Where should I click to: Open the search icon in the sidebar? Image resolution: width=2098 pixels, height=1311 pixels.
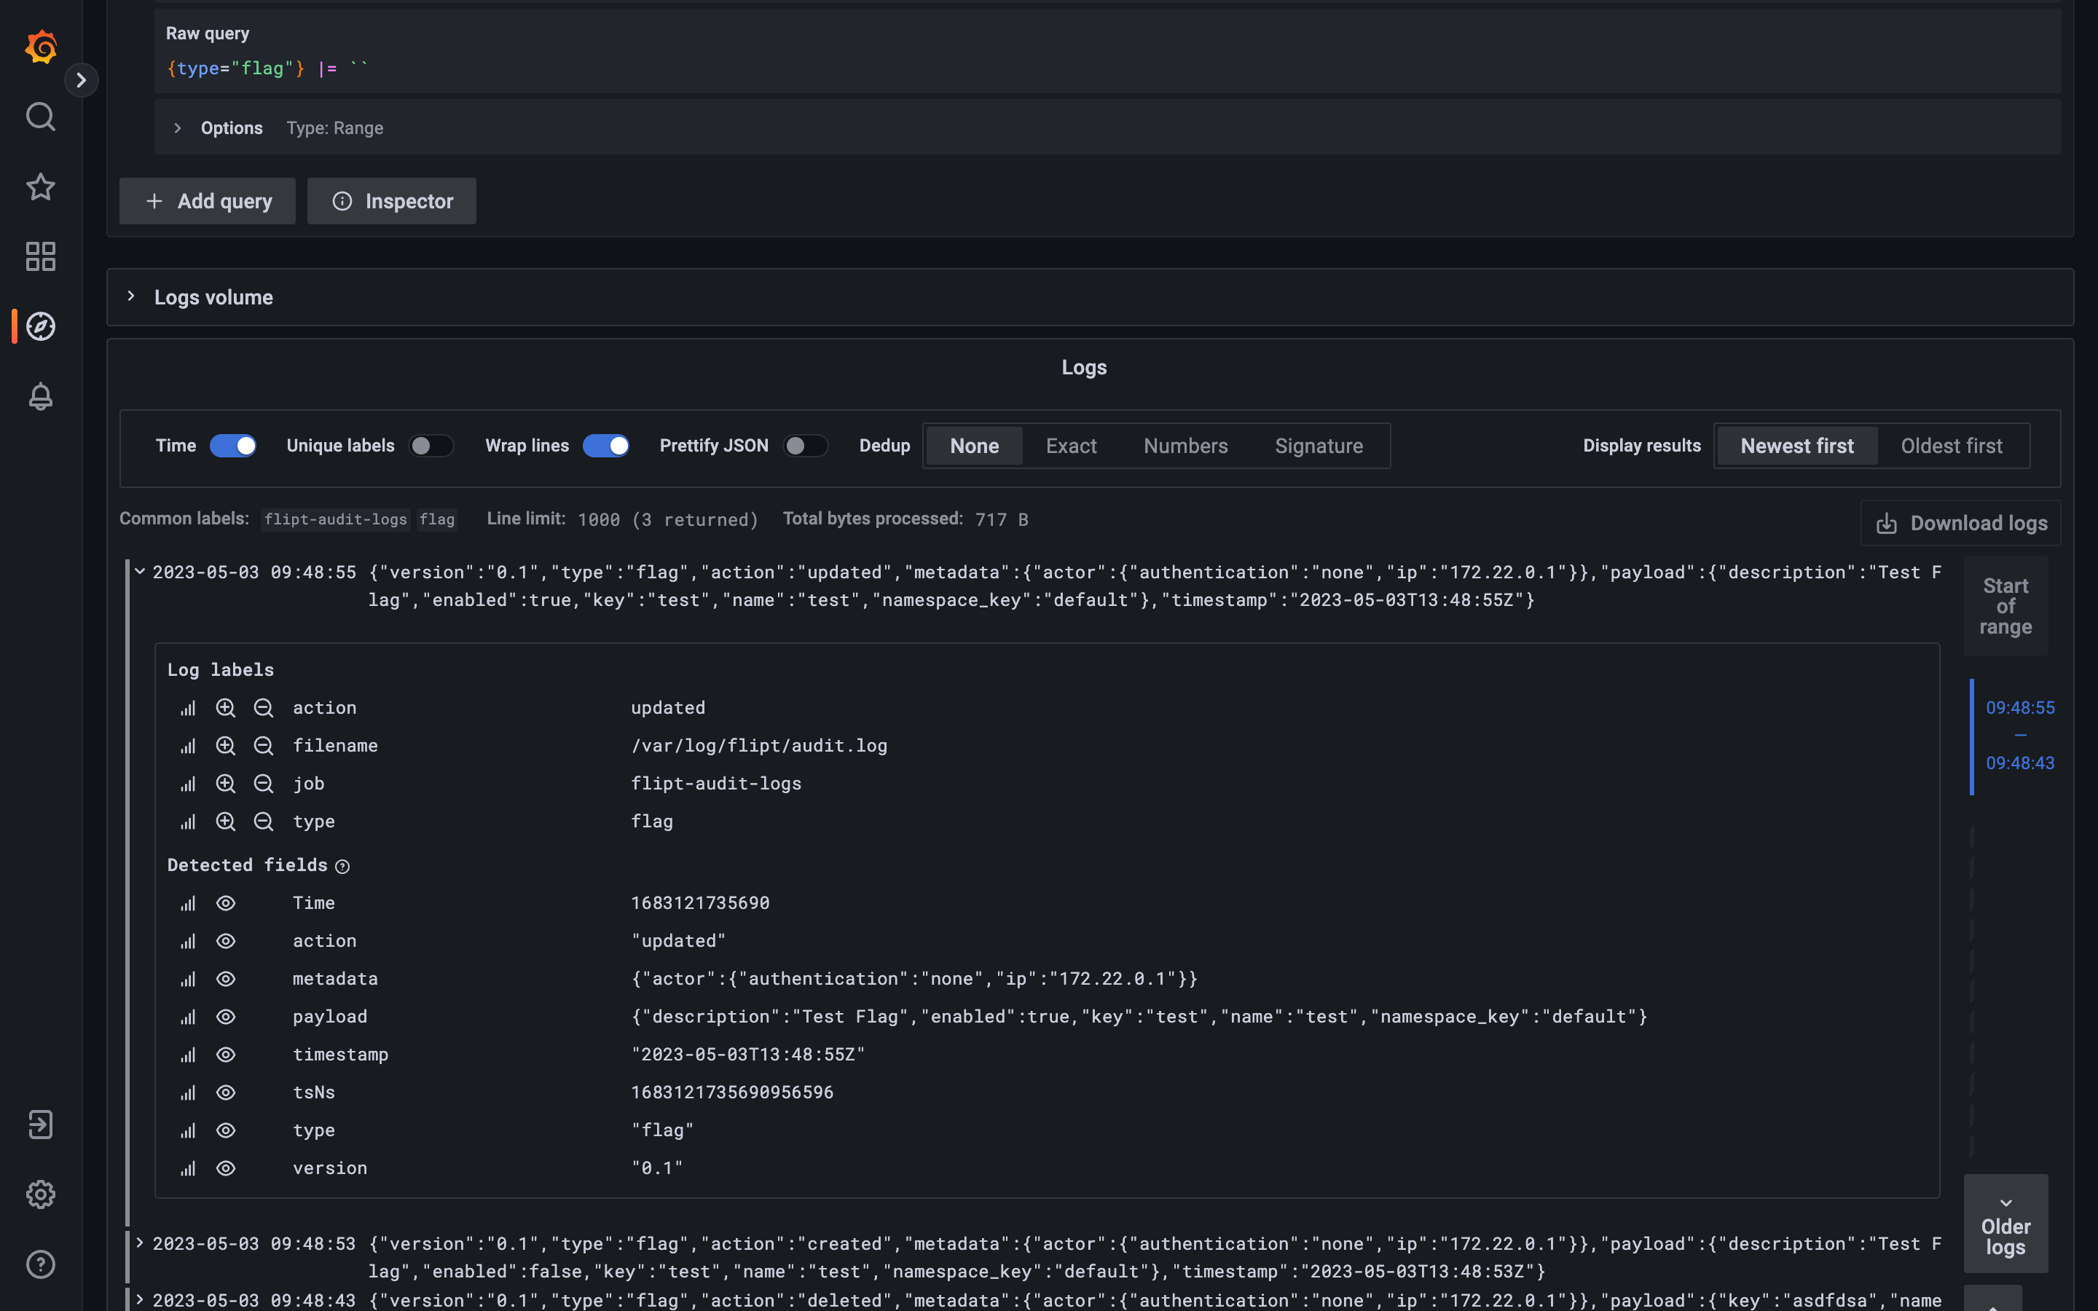pos(41,117)
